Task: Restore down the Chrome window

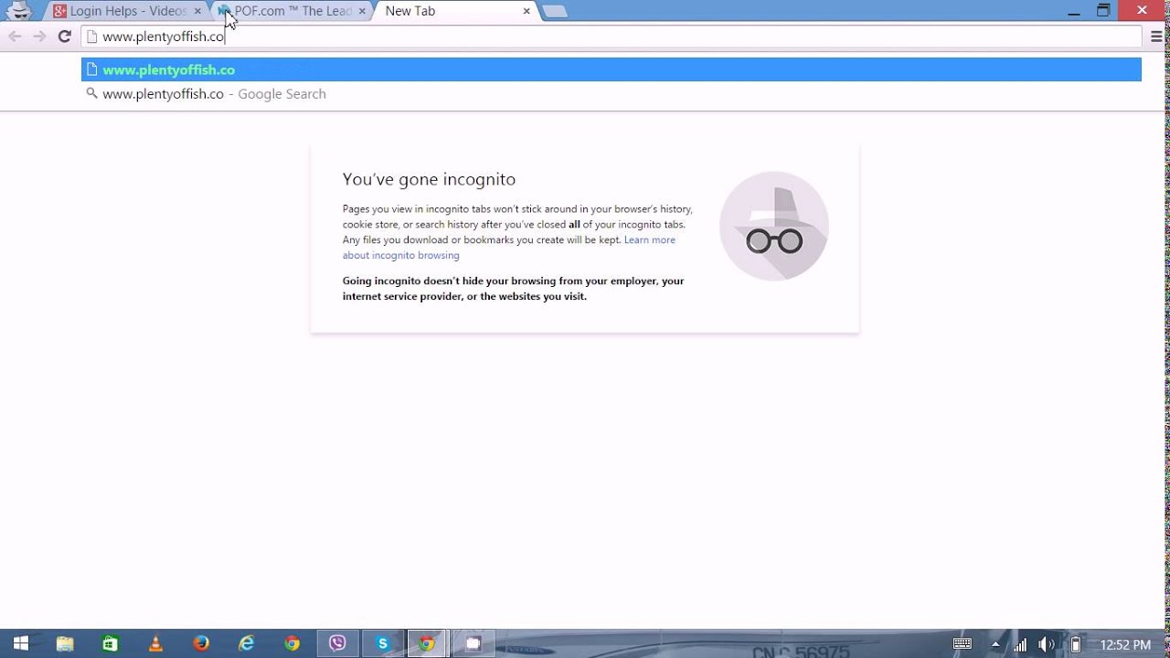Action: coord(1103,11)
